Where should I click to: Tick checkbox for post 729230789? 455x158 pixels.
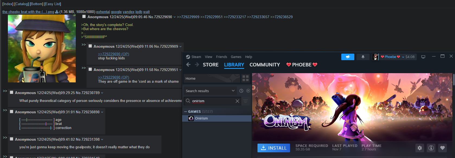[x=11, y=92]
